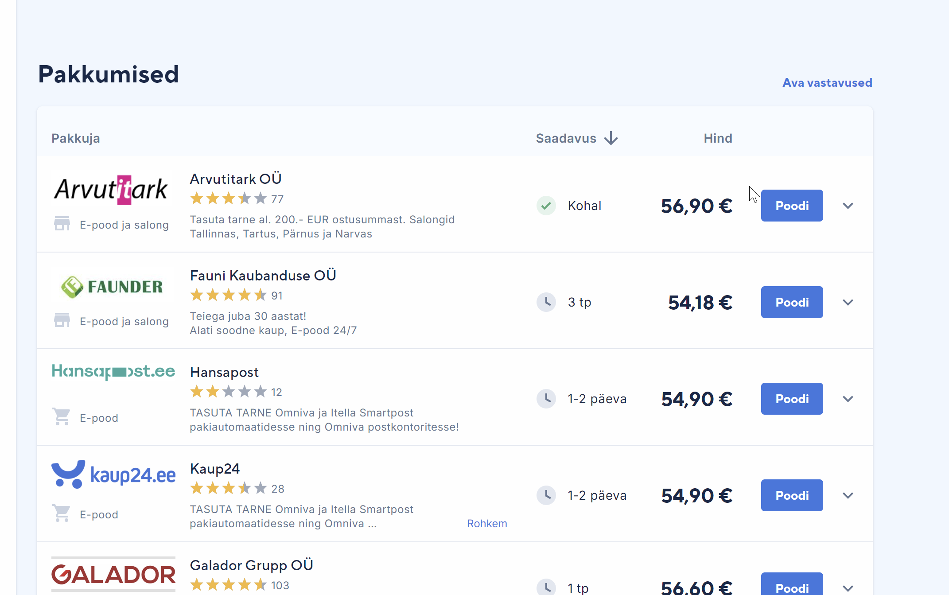The height and width of the screenshot is (595, 949).
Task: Click the 54,90 € price in Kaup24 row
Action: tap(696, 496)
